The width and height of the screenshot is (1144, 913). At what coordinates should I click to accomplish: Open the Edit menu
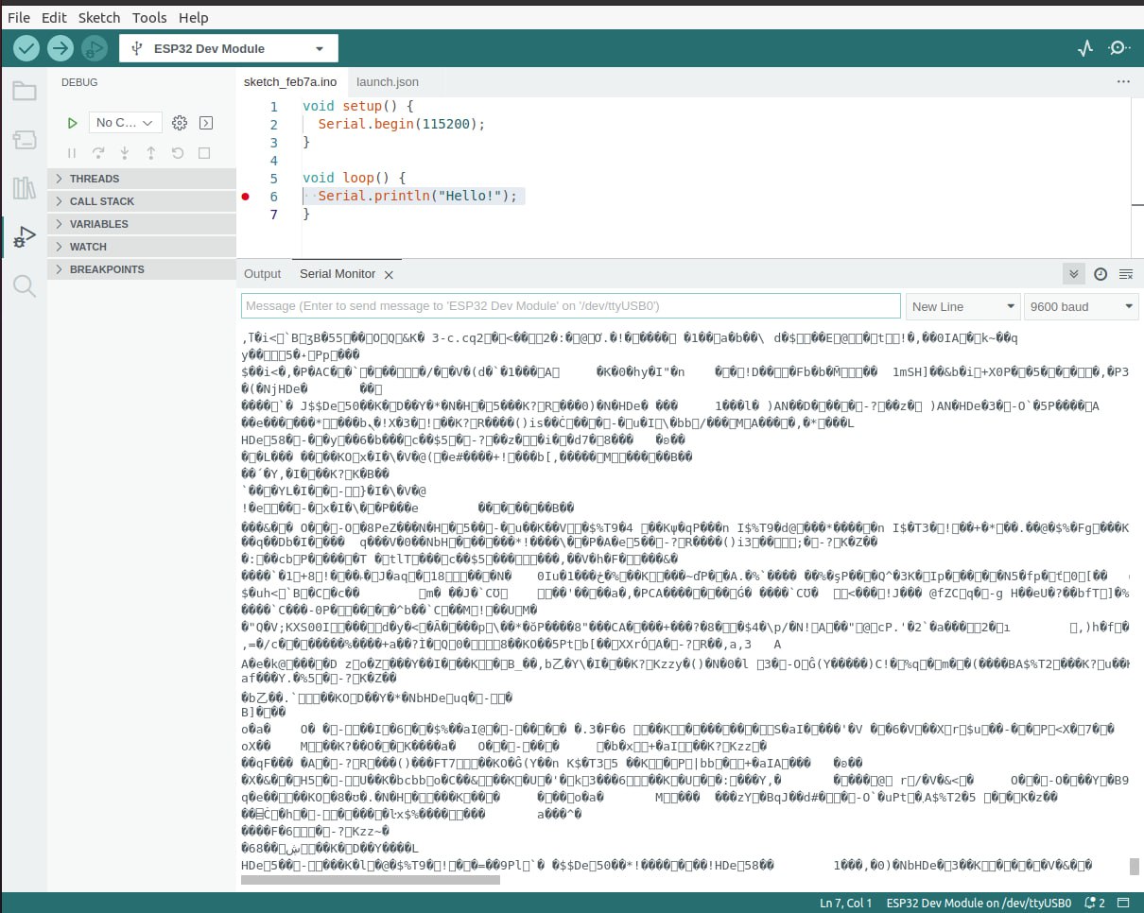click(54, 17)
